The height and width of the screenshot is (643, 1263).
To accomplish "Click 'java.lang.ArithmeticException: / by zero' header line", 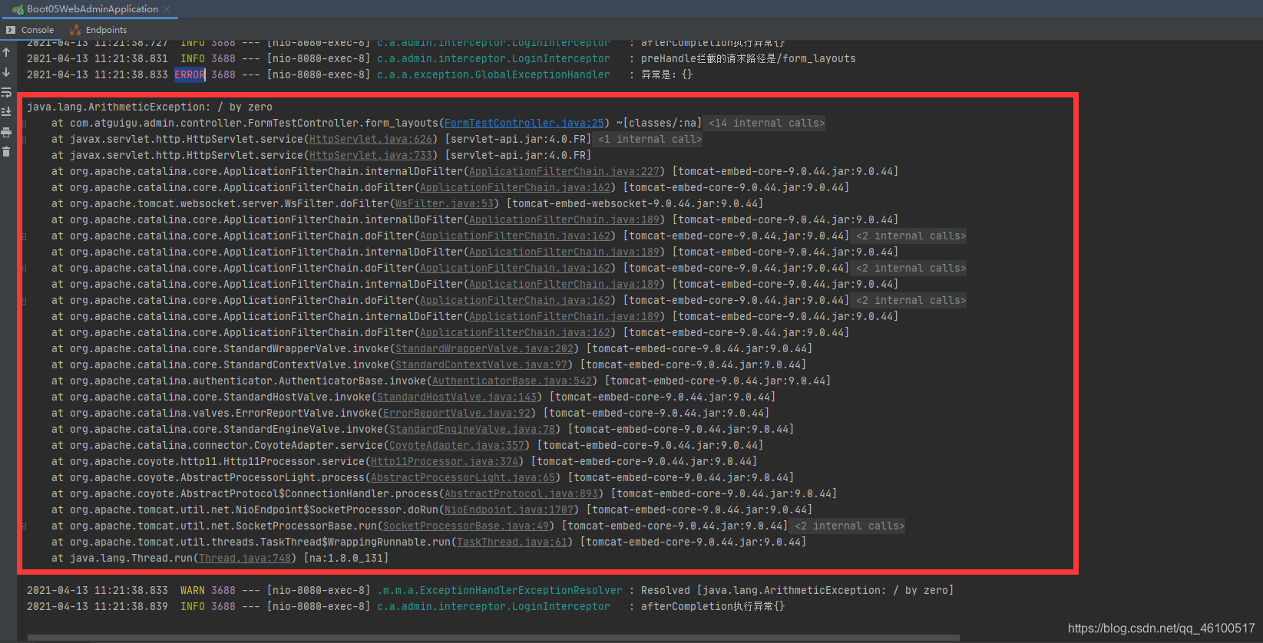I will click(150, 107).
